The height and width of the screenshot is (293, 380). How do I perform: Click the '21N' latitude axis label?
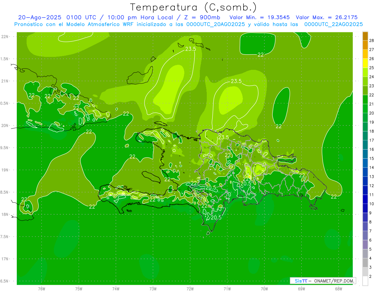coord(5,81)
